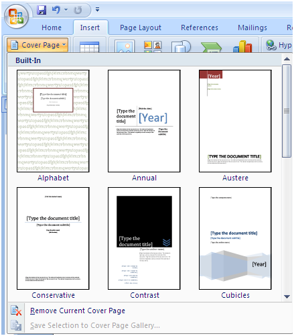
Task: Insert a Picture using ribbon icon
Action: click(x=125, y=46)
